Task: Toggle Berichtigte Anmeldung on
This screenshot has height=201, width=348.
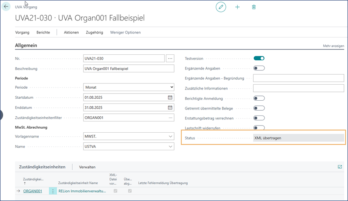Action: 259,98
